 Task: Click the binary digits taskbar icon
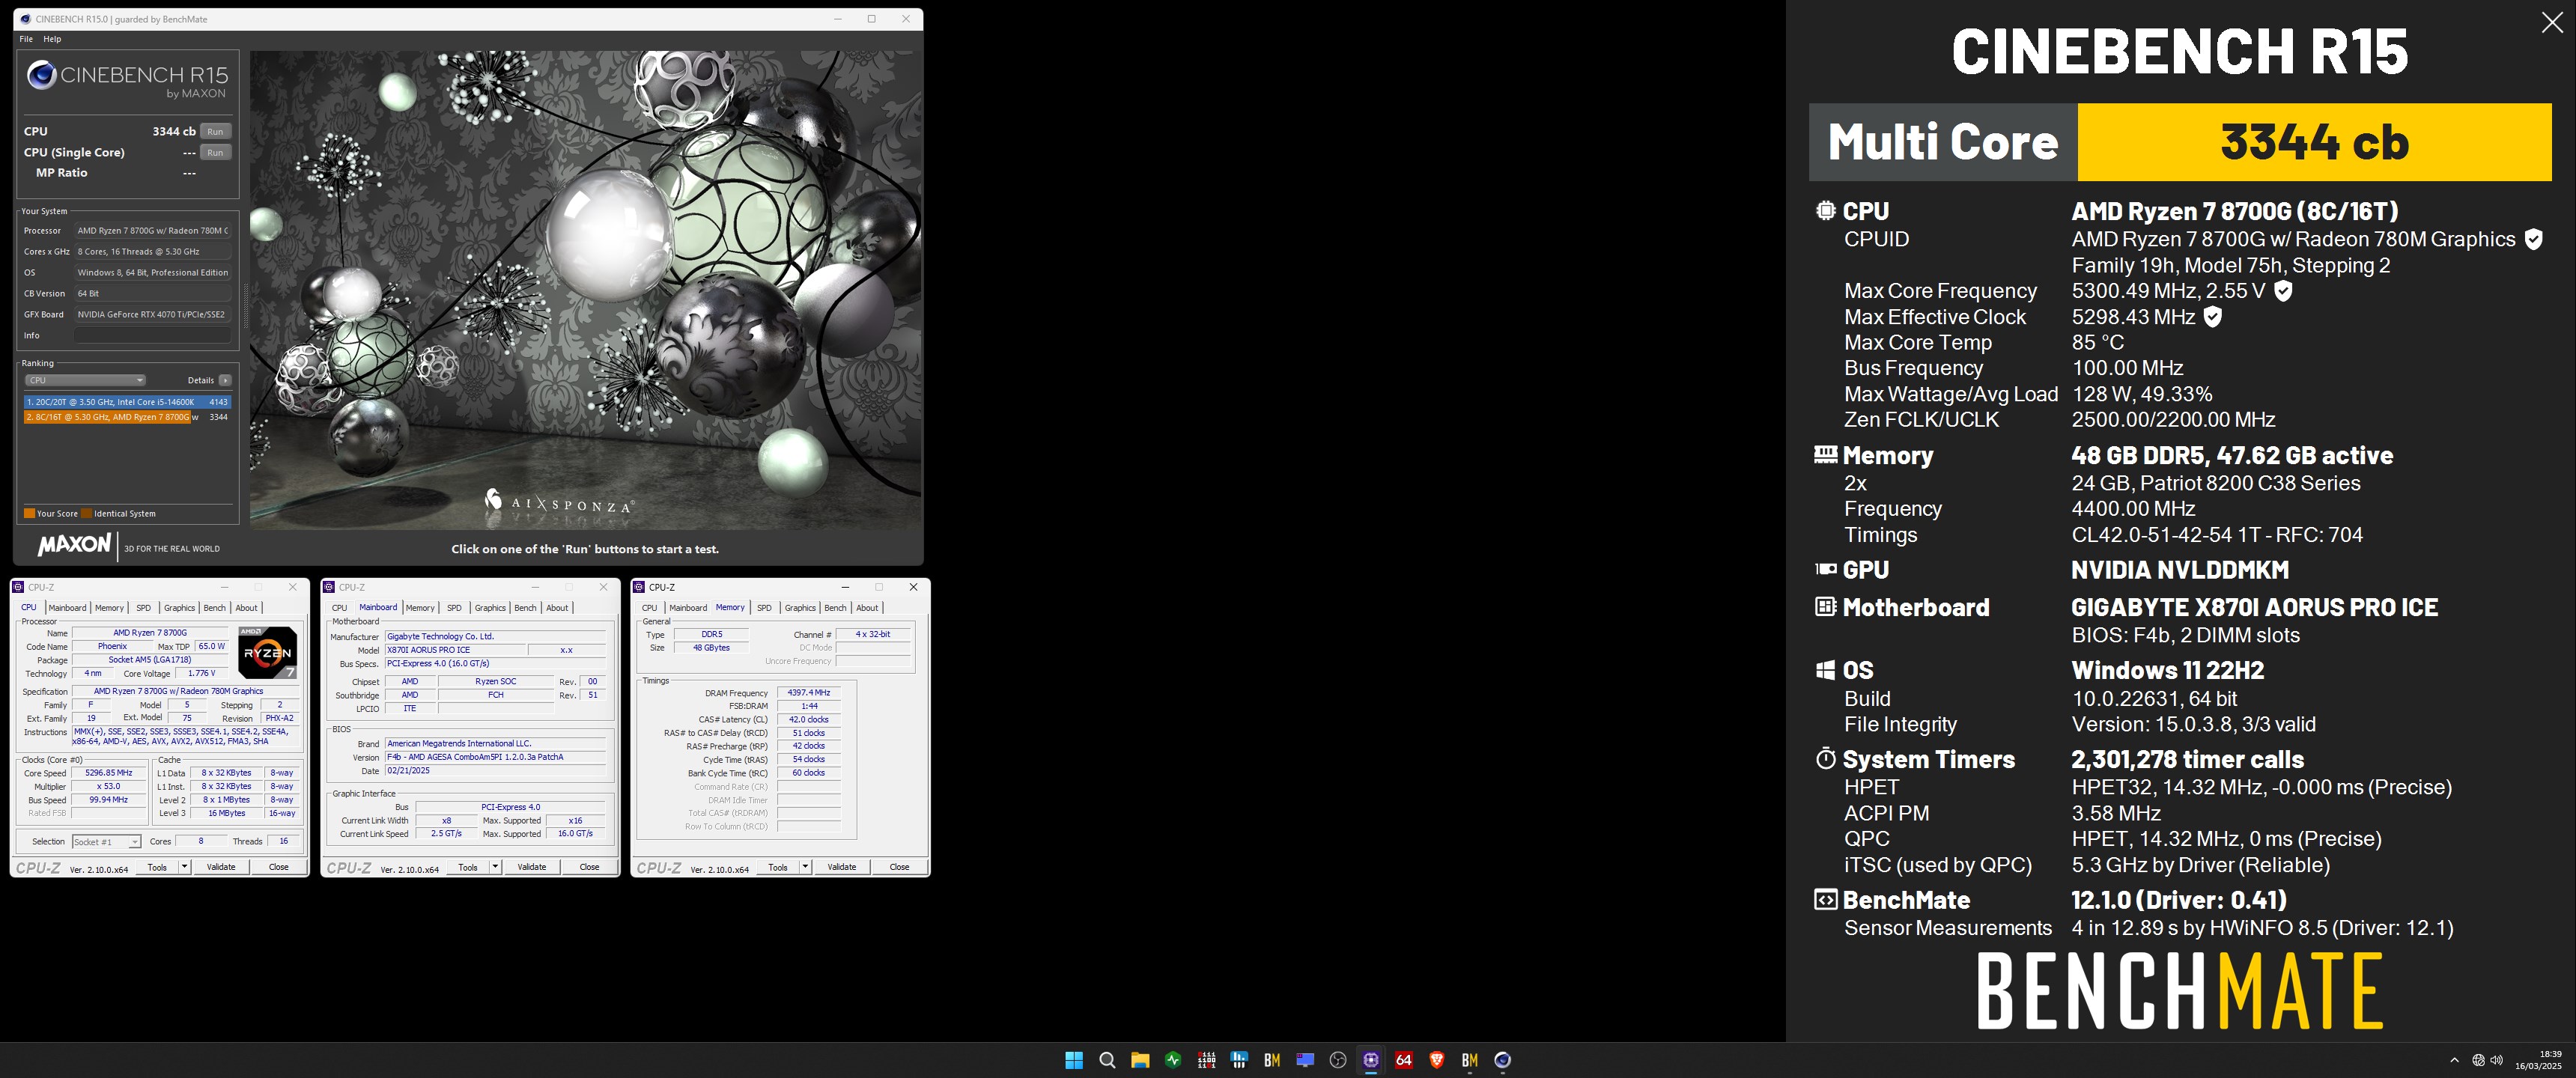pyautogui.click(x=1206, y=1060)
